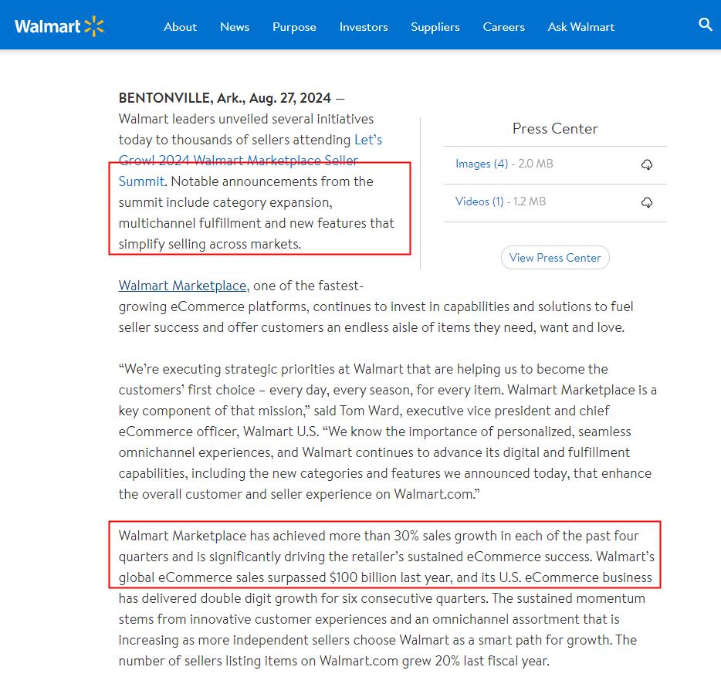The height and width of the screenshot is (677, 721).
Task: Open the Images (4) link
Action: pos(482,164)
